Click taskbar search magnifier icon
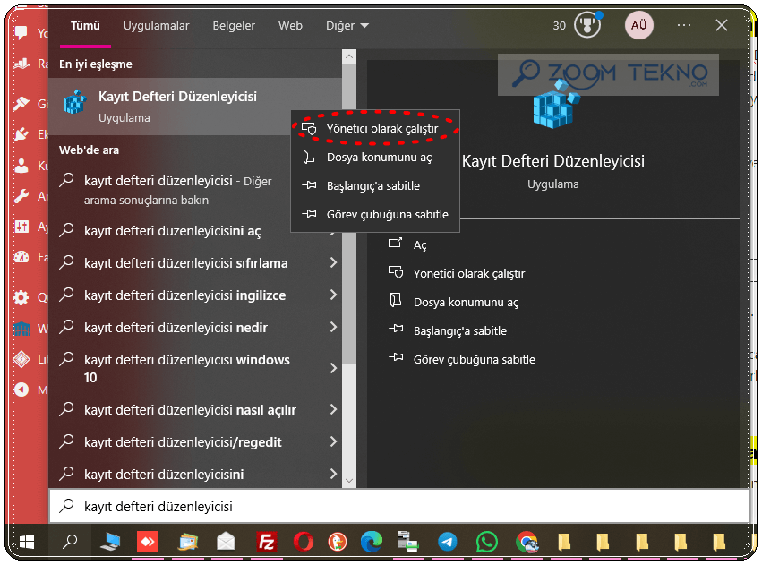The image size is (762, 565). pyautogui.click(x=71, y=541)
